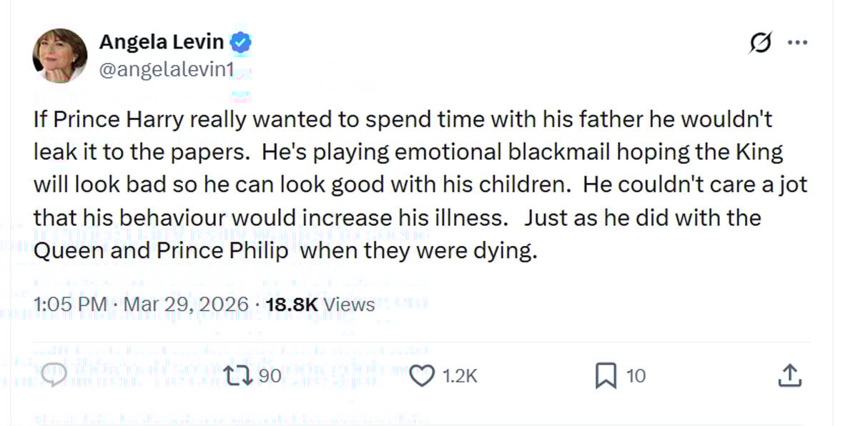
Task: Repost using the retweet arrows icon
Action: point(238,375)
